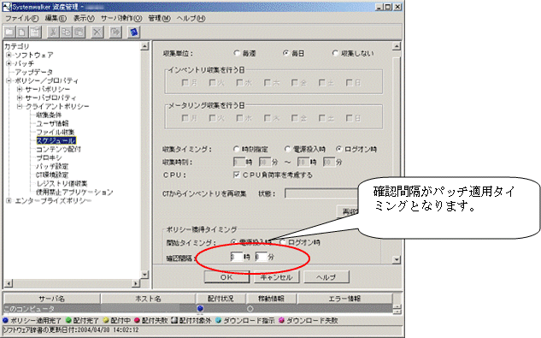The image size is (541, 338).
Task: Select スケジュール in the category tree
Action: (56, 140)
